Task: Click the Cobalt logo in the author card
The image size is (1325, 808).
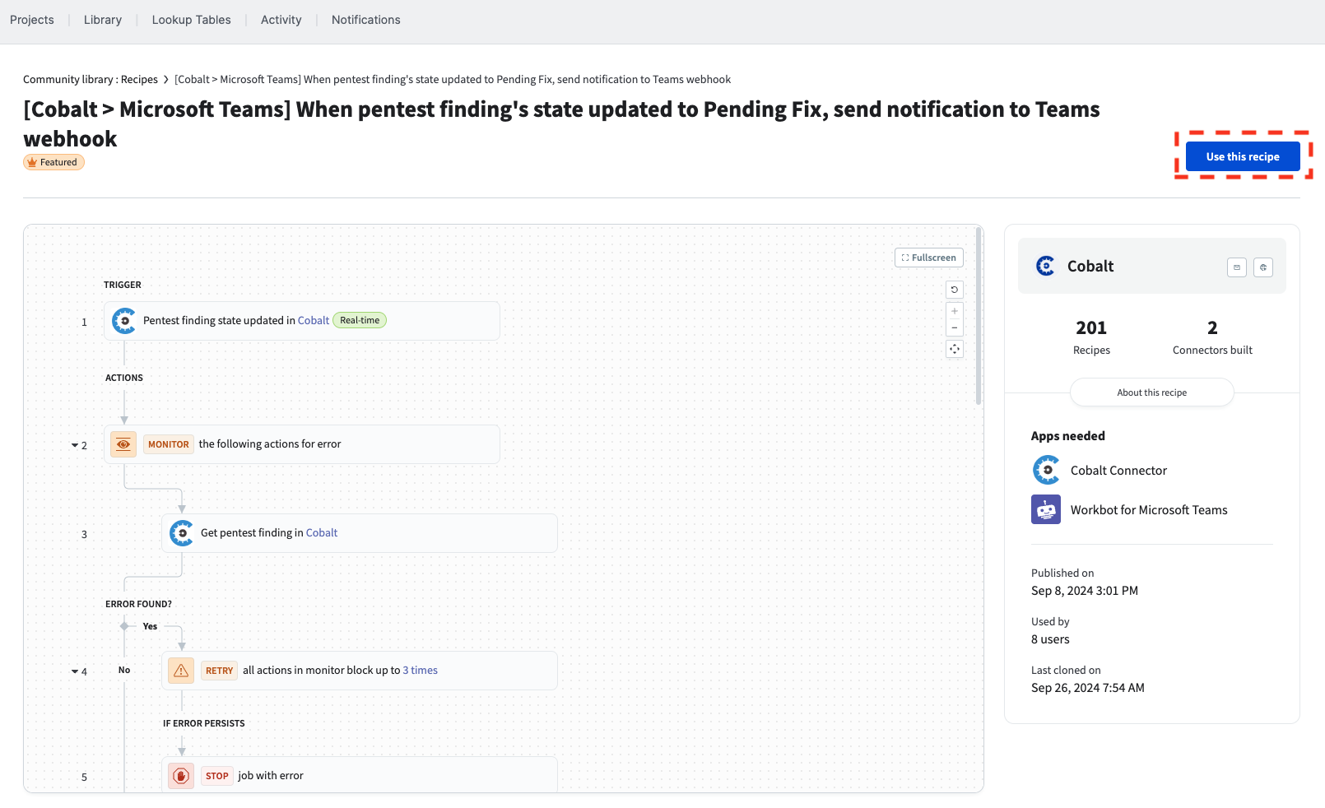Action: pos(1045,266)
